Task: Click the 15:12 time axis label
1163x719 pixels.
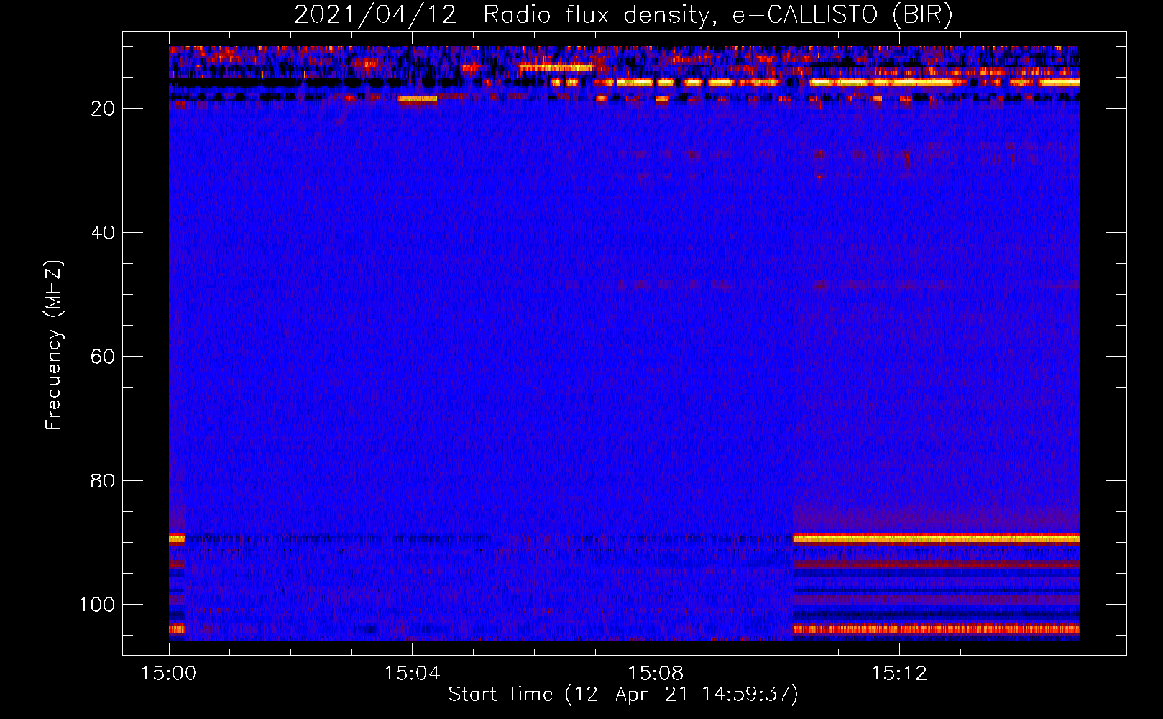Action: click(899, 674)
